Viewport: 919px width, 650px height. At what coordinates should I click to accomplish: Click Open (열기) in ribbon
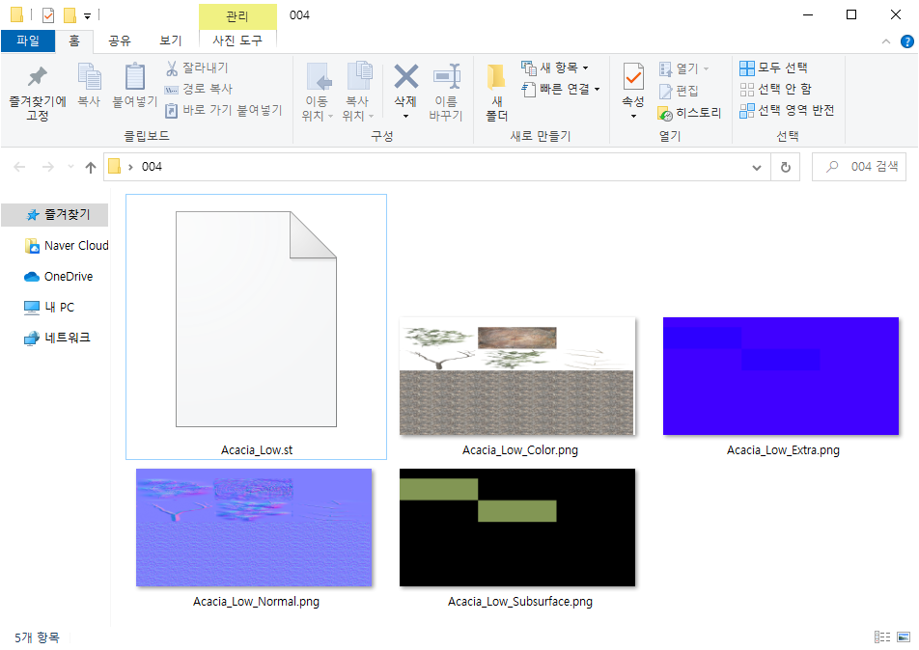coord(684,68)
